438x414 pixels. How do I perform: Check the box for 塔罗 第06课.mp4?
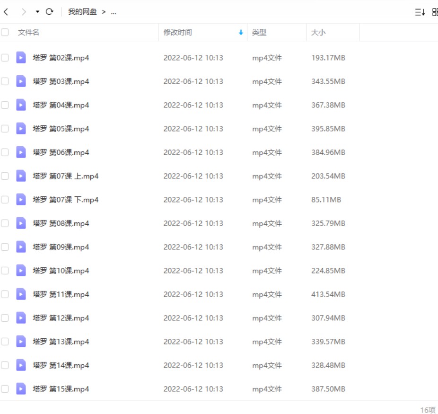tap(5, 152)
